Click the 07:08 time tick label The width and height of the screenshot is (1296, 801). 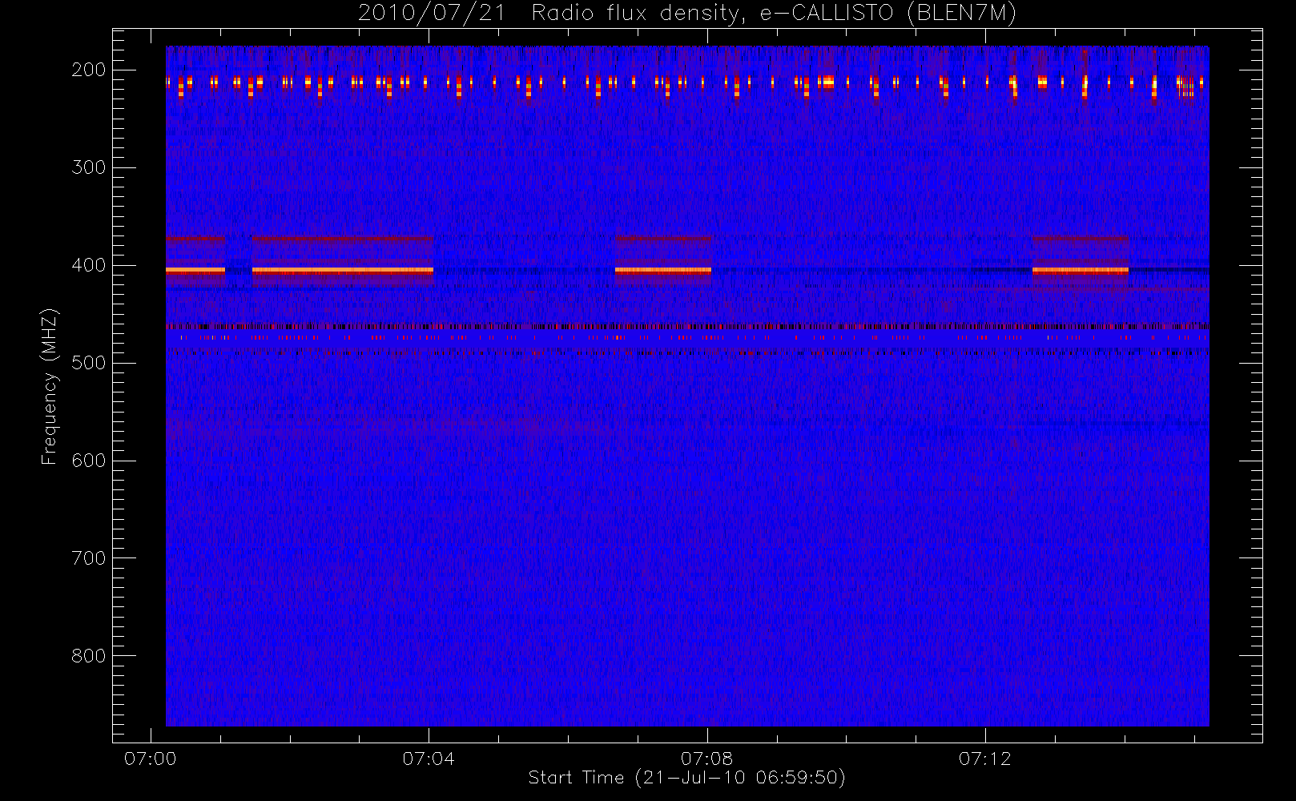point(706,759)
